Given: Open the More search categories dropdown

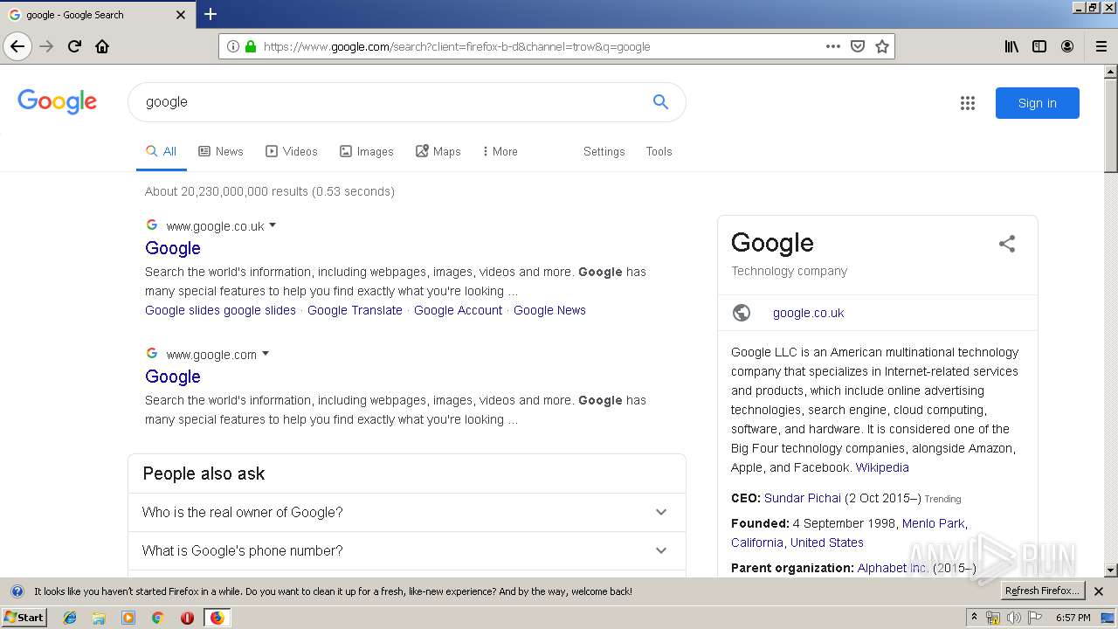Looking at the screenshot, I should point(500,151).
